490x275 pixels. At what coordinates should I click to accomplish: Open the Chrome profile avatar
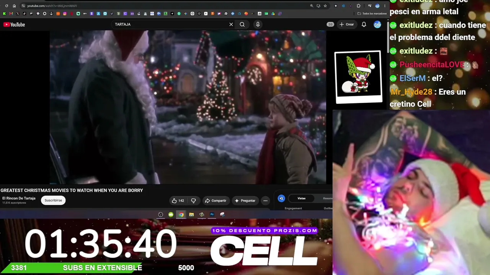[x=377, y=6]
